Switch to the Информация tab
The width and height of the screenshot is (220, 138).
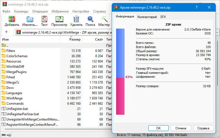[125, 17]
